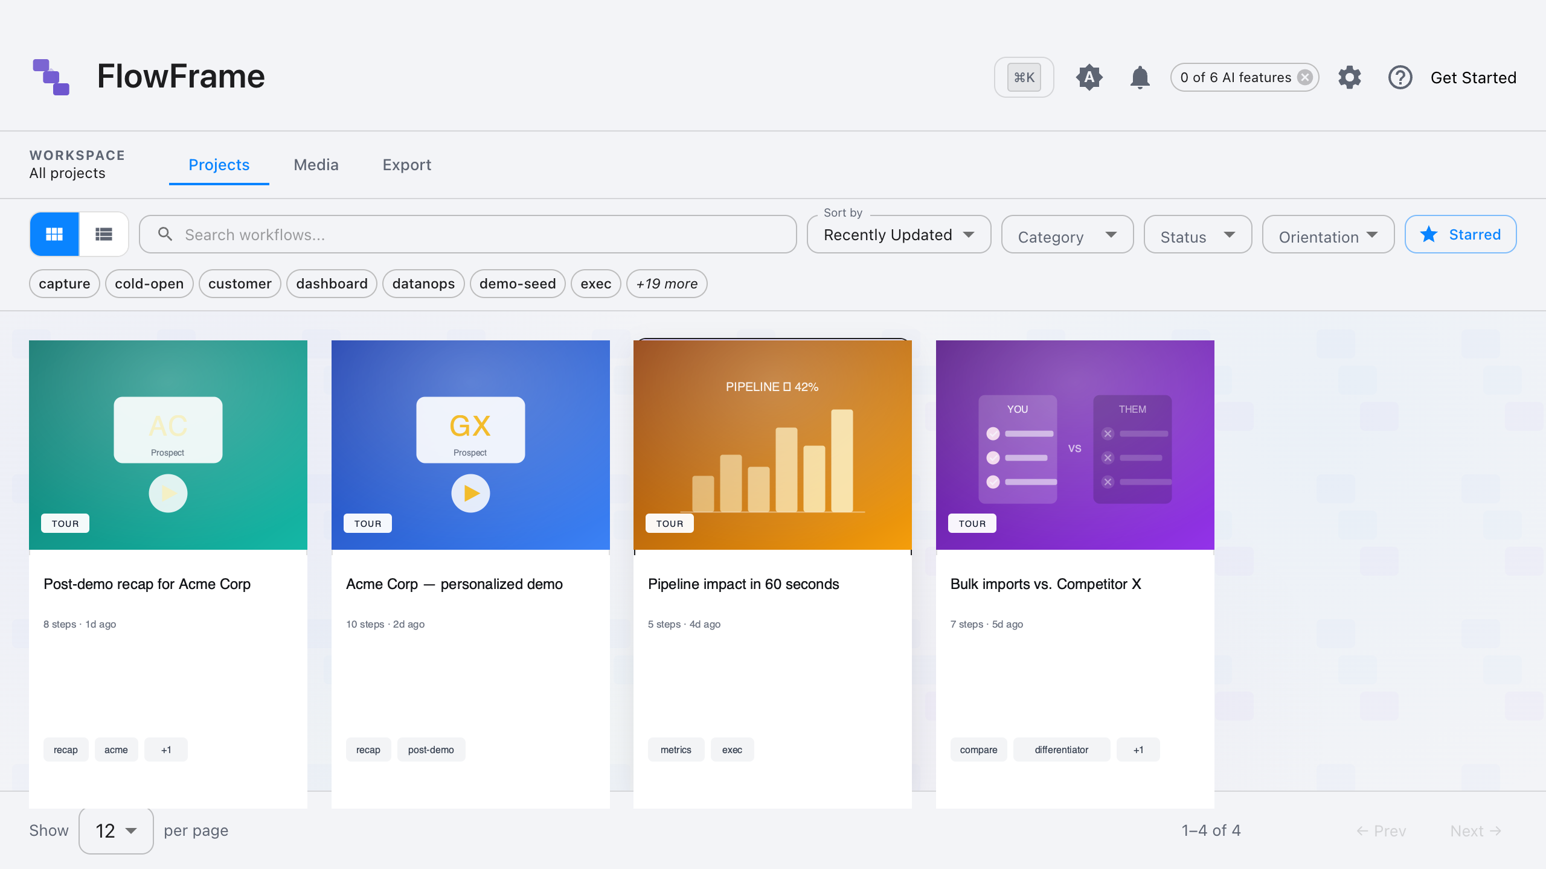Play the Post-demo recap for Acme Corp preview
Viewport: 1546px width, 869px height.
click(x=168, y=494)
